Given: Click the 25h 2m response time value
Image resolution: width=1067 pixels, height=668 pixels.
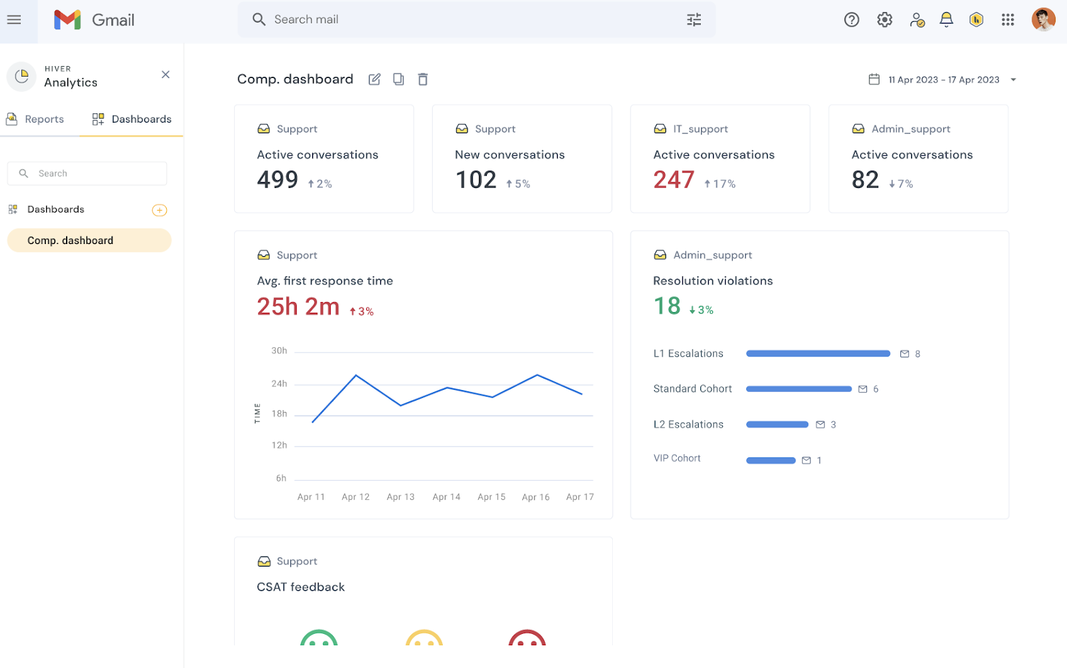Looking at the screenshot, I should (298, 307).
